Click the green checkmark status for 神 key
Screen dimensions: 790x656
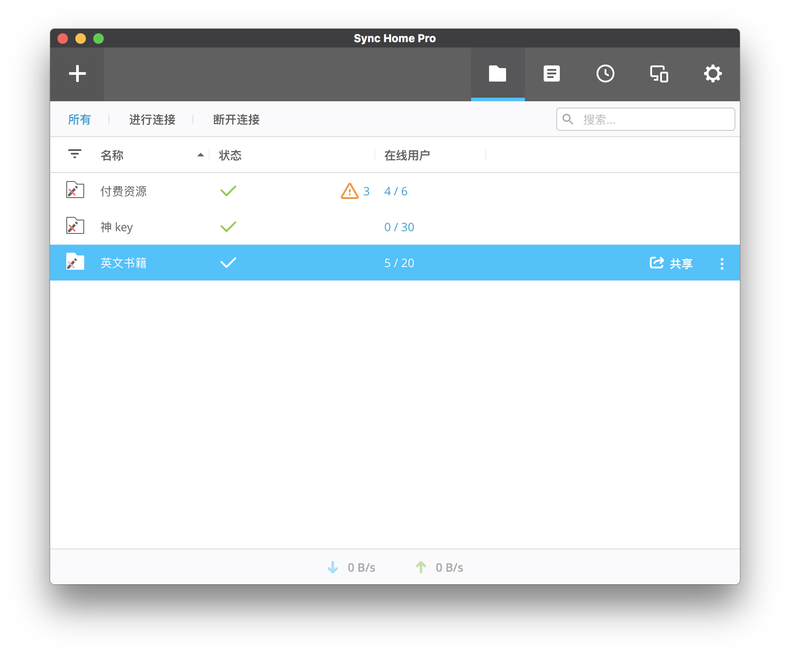tap(228, 227)
